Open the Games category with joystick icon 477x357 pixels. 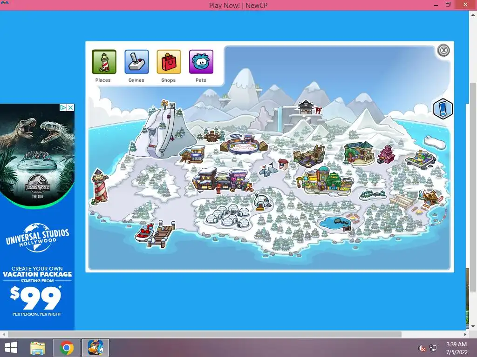pos(136,62)
